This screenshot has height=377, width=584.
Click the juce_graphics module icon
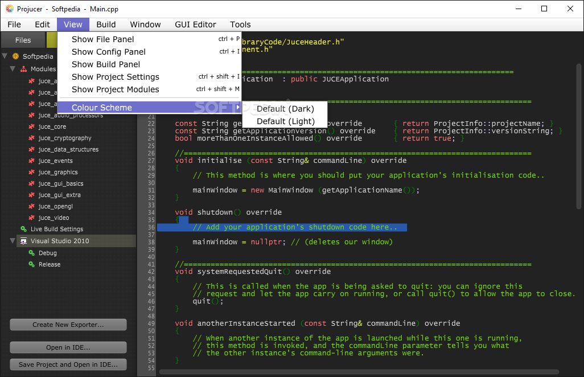point(32,172)
